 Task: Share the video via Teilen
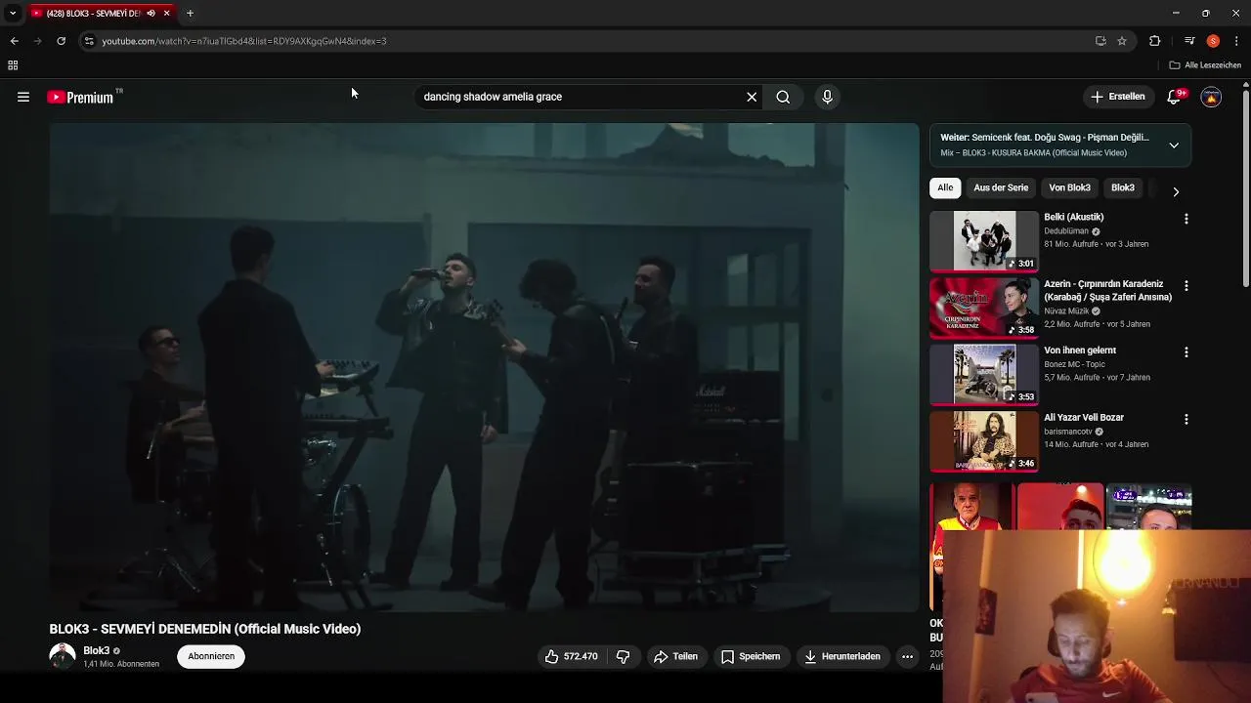(x=675, y=656)
